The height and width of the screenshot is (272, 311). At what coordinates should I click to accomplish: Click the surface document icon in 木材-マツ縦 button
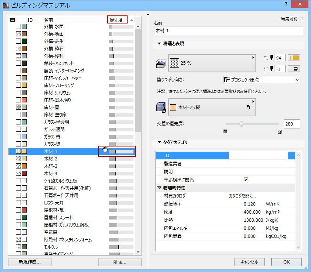click(x=248, y=108)
